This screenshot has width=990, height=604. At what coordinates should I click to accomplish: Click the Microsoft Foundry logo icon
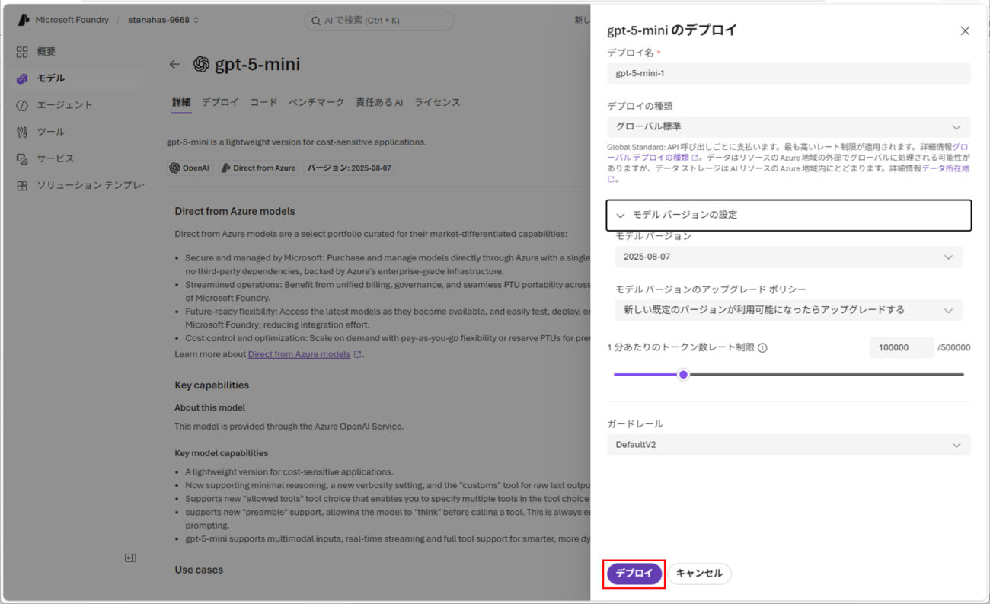coord(23,20)
